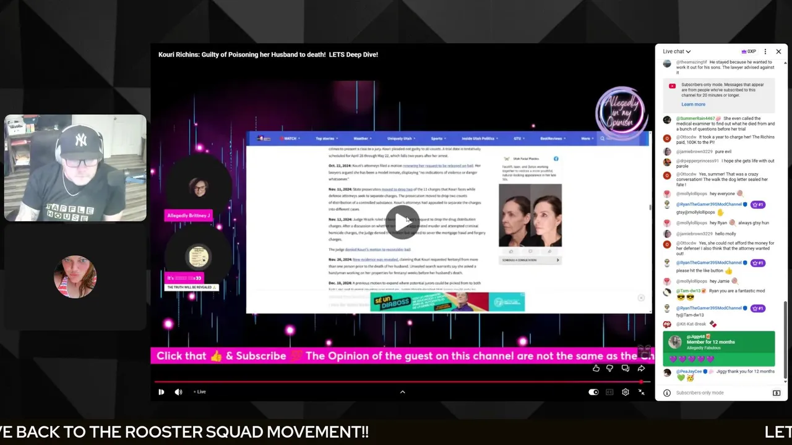Image resolution: width=792 pixels, height=445 pixels.
Task: Click @Kit-Kat-Break username in chat
Action: click(691, 324)
